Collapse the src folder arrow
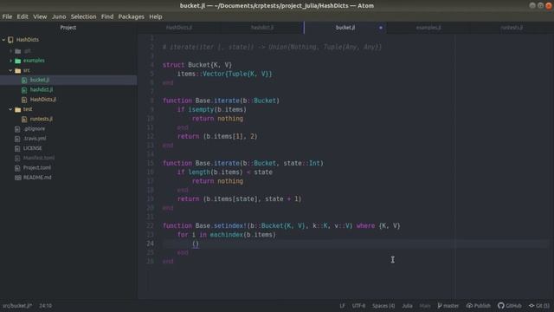The width and height of the screenshot is (554, 312). coord(10,70)
